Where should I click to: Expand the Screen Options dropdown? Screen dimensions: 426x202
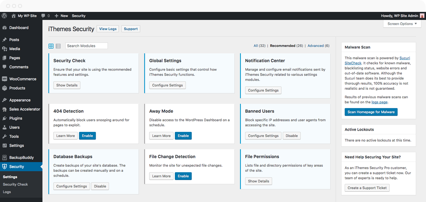point(402,24)
